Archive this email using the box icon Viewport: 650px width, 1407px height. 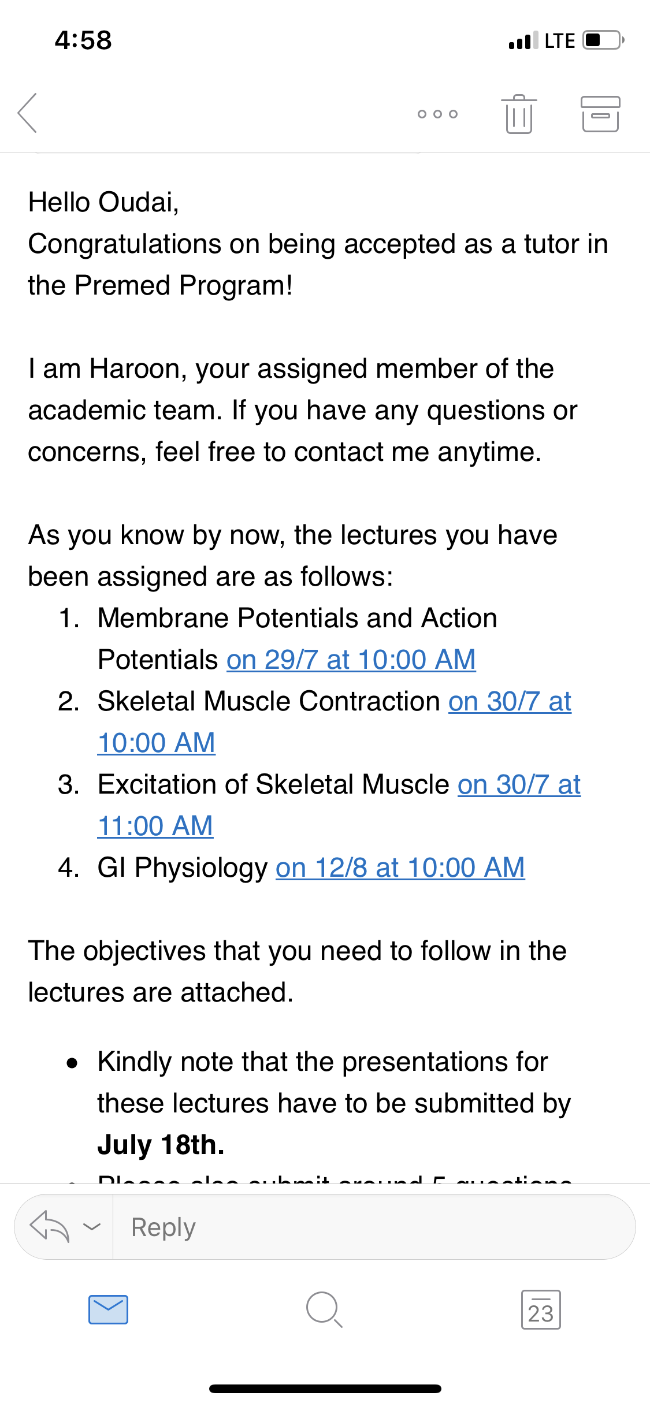[600, 114]
